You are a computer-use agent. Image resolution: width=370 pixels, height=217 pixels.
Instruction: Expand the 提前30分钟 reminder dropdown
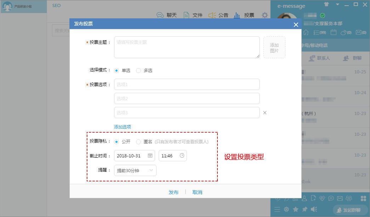point(135,170)
